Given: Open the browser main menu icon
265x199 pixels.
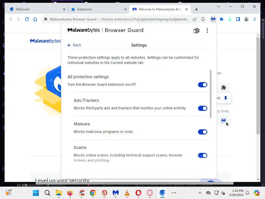Looking at the screenshot, I should [x=255, y=19].
